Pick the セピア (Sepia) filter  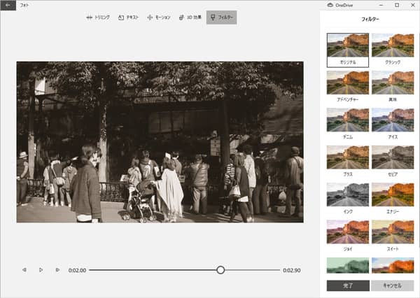click(392, 157)
